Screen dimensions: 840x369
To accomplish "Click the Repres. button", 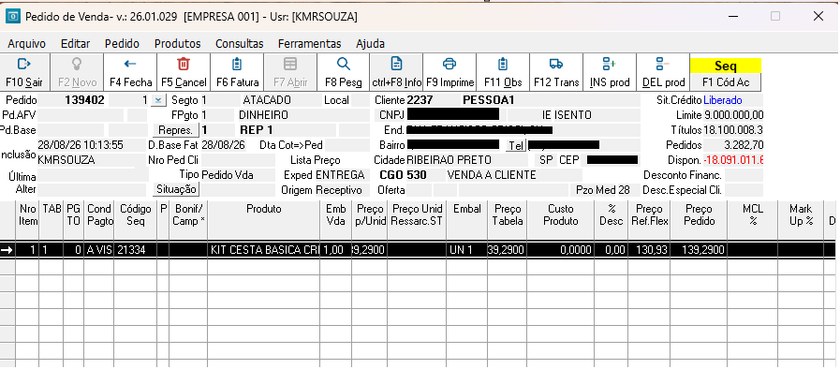I will point(176,130).
